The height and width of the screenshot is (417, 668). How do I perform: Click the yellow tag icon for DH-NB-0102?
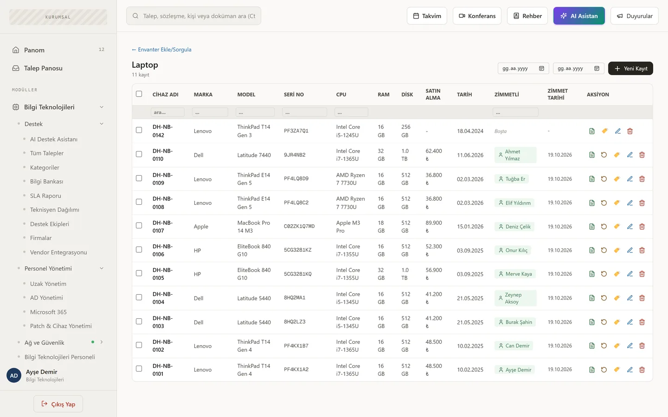[617, 346]
